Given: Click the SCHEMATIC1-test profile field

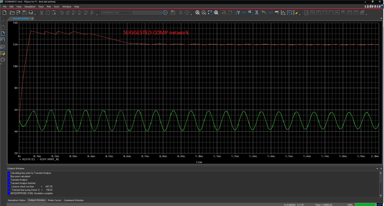Looking at the screenshot, I should 115,12.
